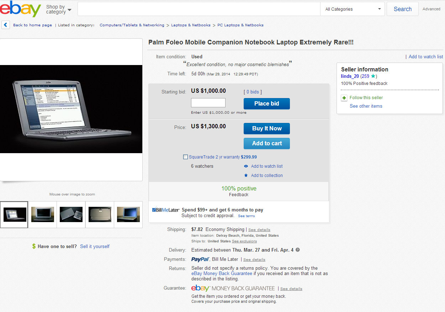Click See other items link
Viewport: 445px width, 312px height.
tap(366, 106)
